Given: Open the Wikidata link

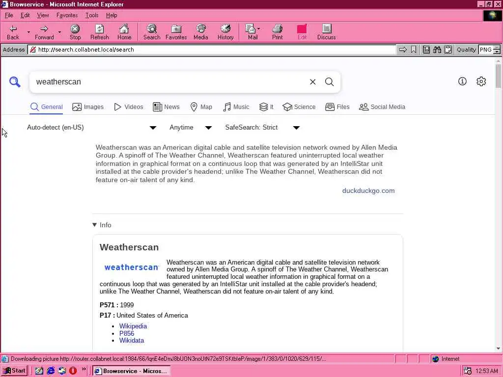Looking at the screenshot, I should pyautogui.click(x=132, y=341).
